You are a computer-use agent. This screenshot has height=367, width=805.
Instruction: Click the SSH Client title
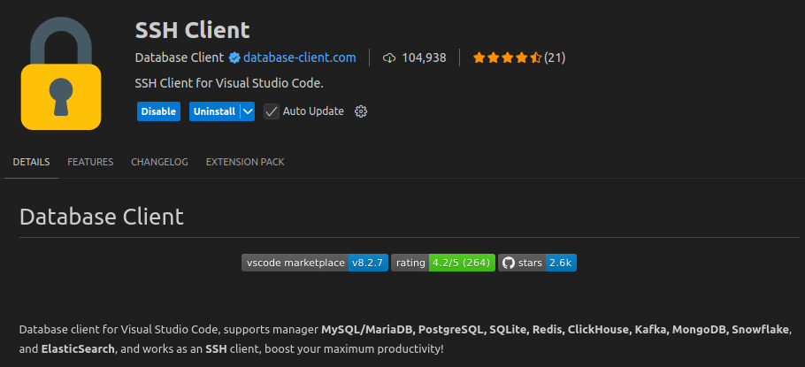193,30
